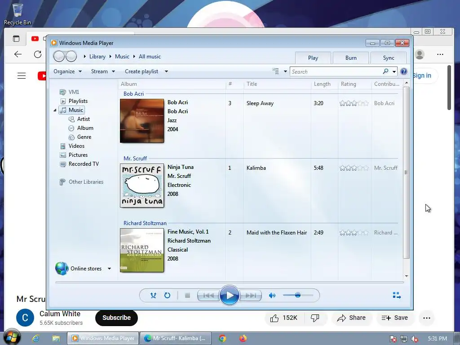The image size is (460, 345).
Task: Toggle repeat in Media Player
Action: click(x=167, y=296)
